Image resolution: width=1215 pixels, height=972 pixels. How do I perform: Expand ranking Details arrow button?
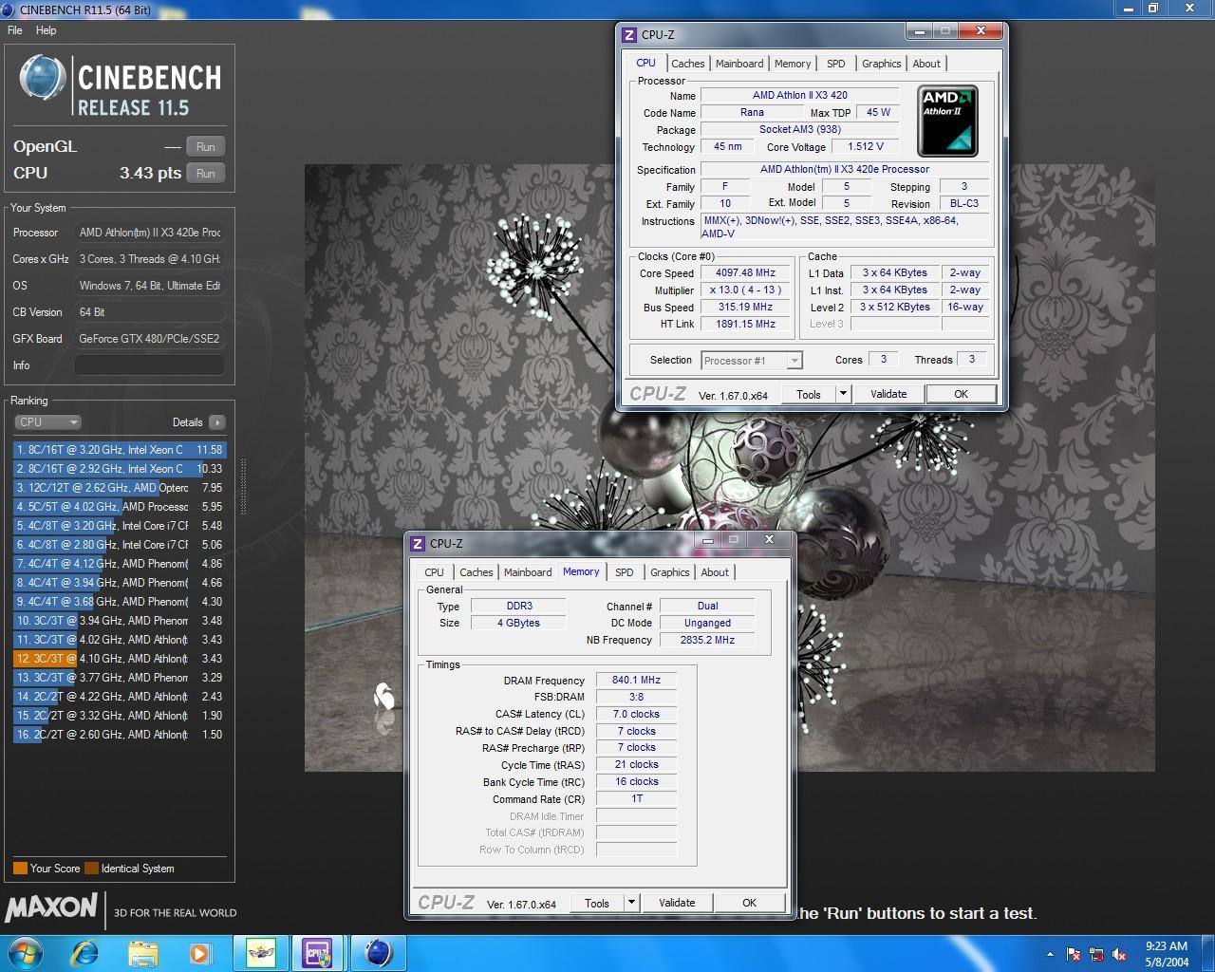click(217, 422)
